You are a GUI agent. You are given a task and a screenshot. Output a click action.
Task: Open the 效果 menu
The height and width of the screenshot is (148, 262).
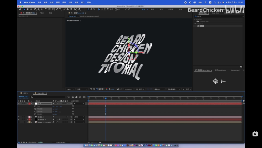pos(64,3)
